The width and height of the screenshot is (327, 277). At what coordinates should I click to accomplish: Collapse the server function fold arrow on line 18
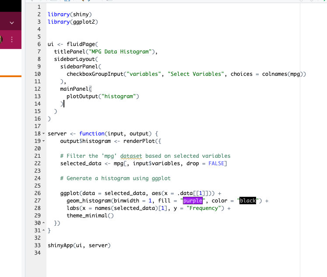(43, 133)
